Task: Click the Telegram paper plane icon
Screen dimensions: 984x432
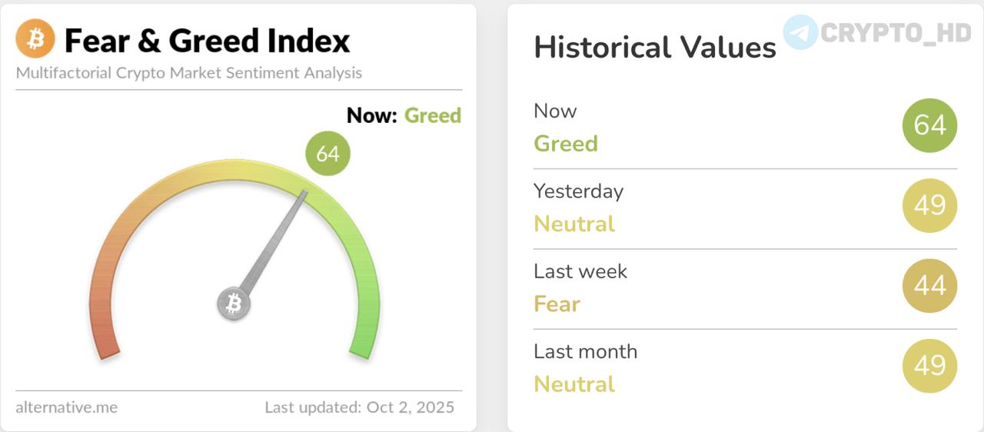Action: coord(800,32)
